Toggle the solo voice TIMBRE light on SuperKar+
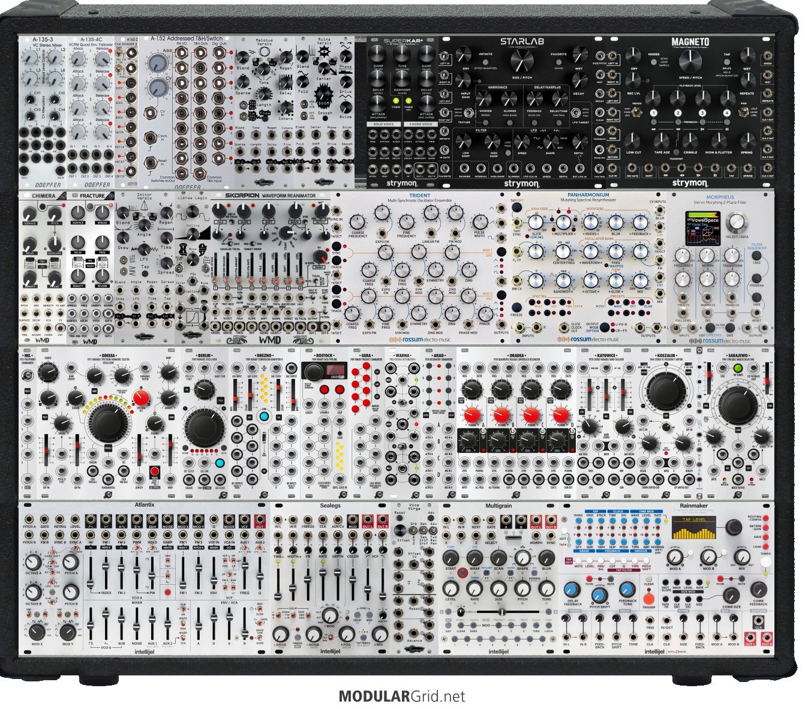 (x=396, y=100)
